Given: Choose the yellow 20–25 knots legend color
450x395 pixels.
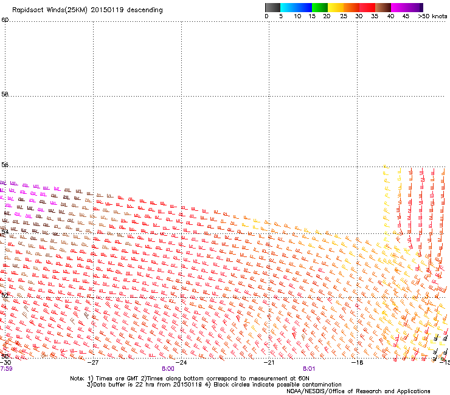Looking at the screenshot, I should pyautogui.click(x=336, y=7).
